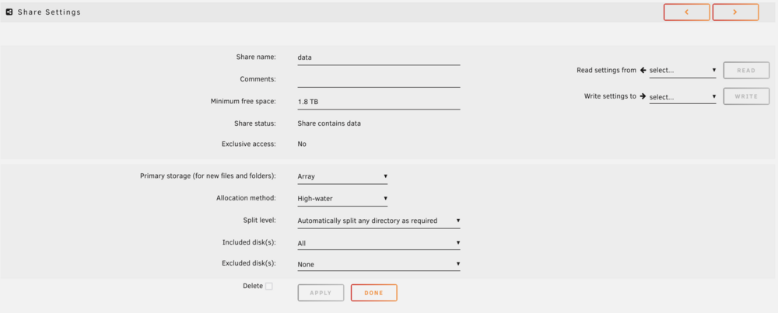
Task: Open the Read settings from select dropdown
Action: point(682,71)
